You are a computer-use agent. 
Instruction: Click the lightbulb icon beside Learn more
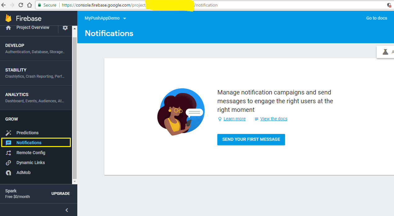220,119
